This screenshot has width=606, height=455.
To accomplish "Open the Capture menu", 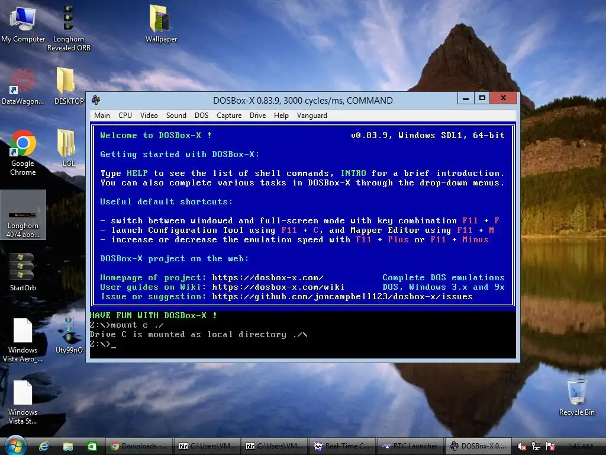I will point(229,116).
